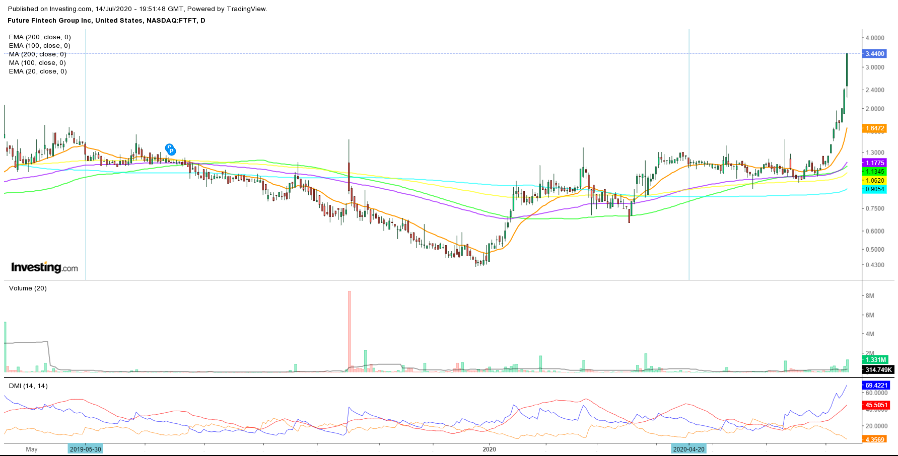Screen dimensions: 898x456
Task: Hide the EMA (20, close, 0) overlay
Action: coord(37,71)
